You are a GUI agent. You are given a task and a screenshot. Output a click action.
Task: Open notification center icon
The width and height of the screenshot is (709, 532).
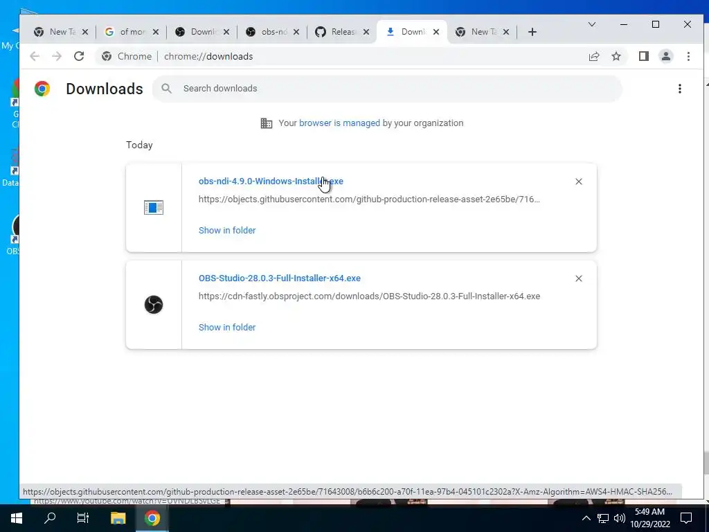(x=686, y=518)
